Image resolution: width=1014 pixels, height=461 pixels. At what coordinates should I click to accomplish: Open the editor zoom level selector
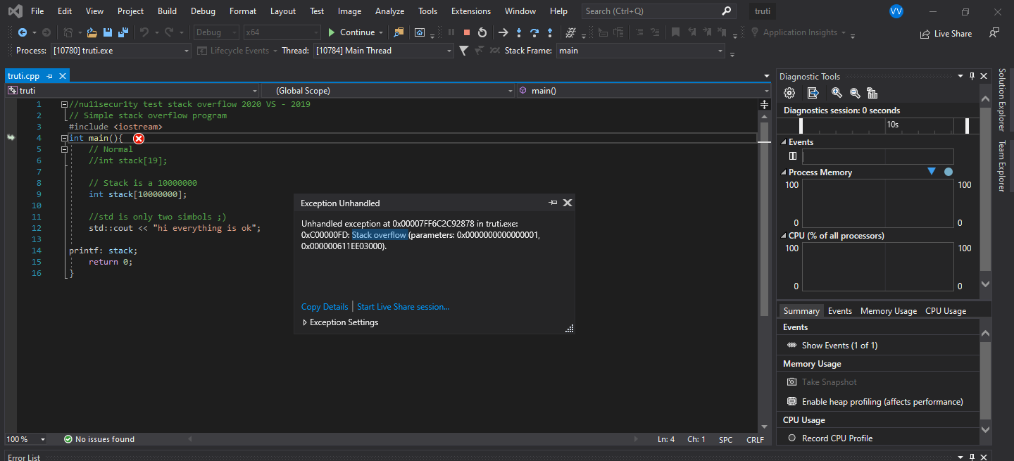(x=25, y=438)
